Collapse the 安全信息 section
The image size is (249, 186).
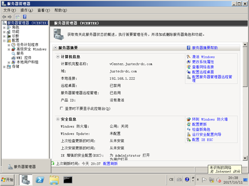point(58,119)
